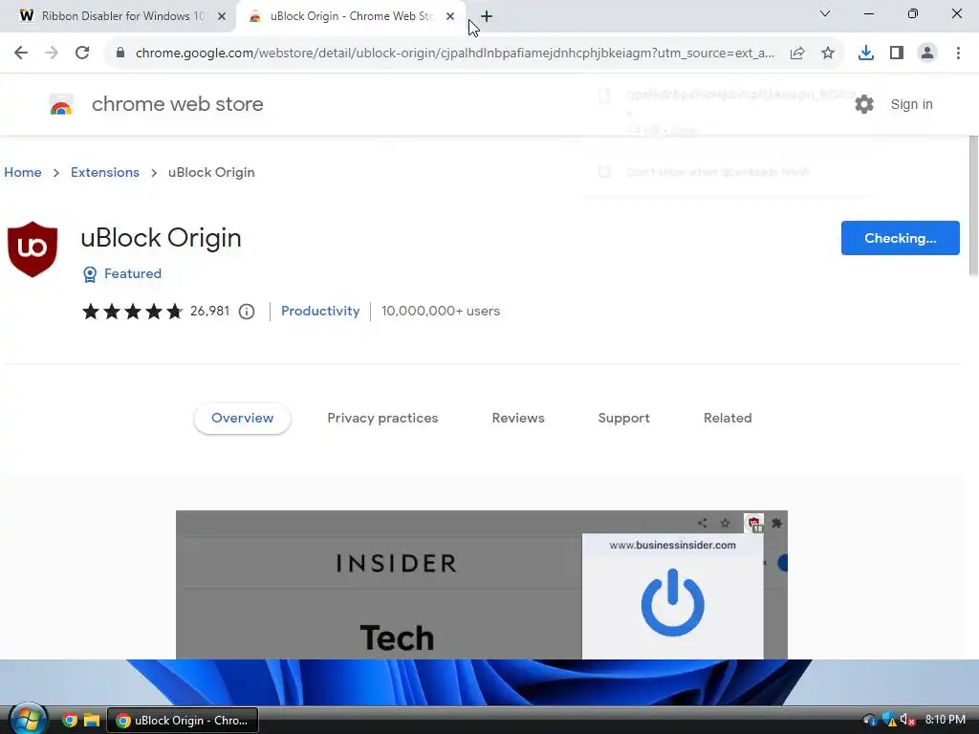The height and width of the screenshot is (734, 979).
Task: Open the Windows Start orb
Action: [28, 720]
